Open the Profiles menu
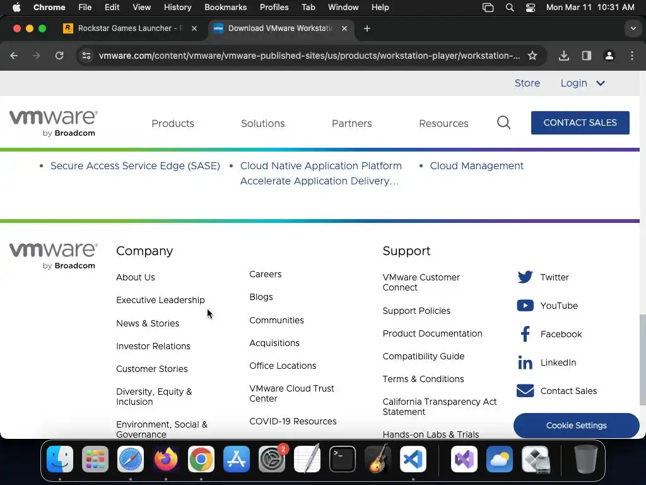Viewport: 646px width, 485px height. coord(274,8)
